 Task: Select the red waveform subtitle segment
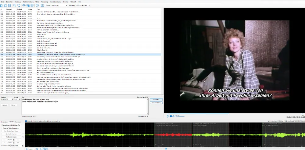(173, 135)
